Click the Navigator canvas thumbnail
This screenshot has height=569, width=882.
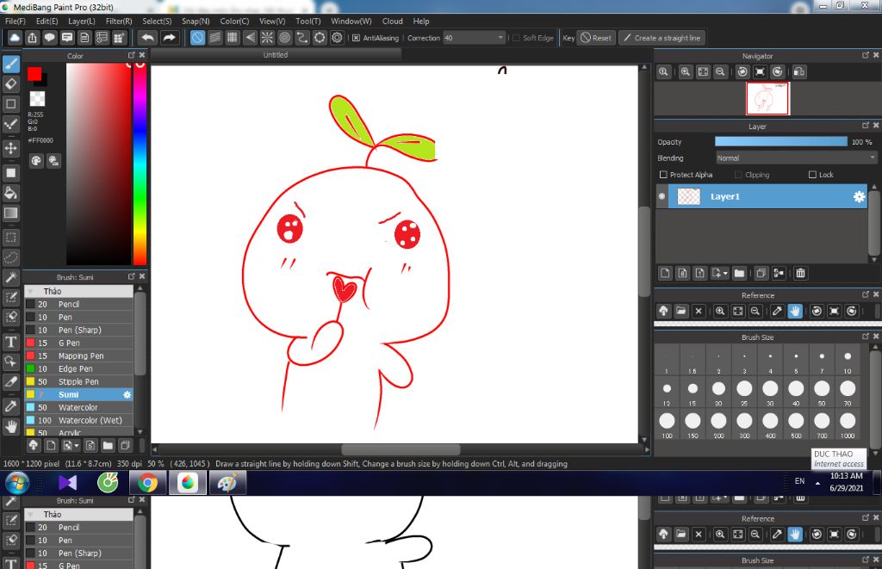click(x=767, y=98)
